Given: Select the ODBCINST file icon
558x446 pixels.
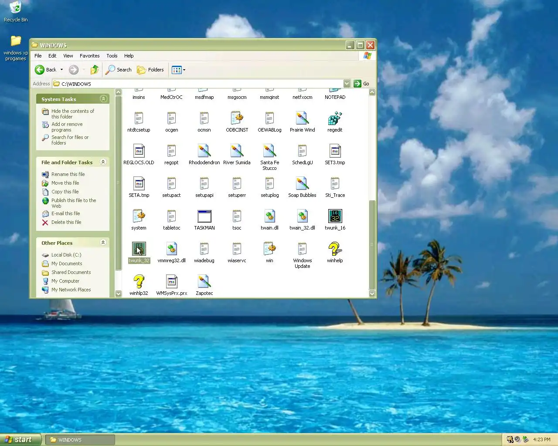Looking at the screenshot, I should pos(237,118).
